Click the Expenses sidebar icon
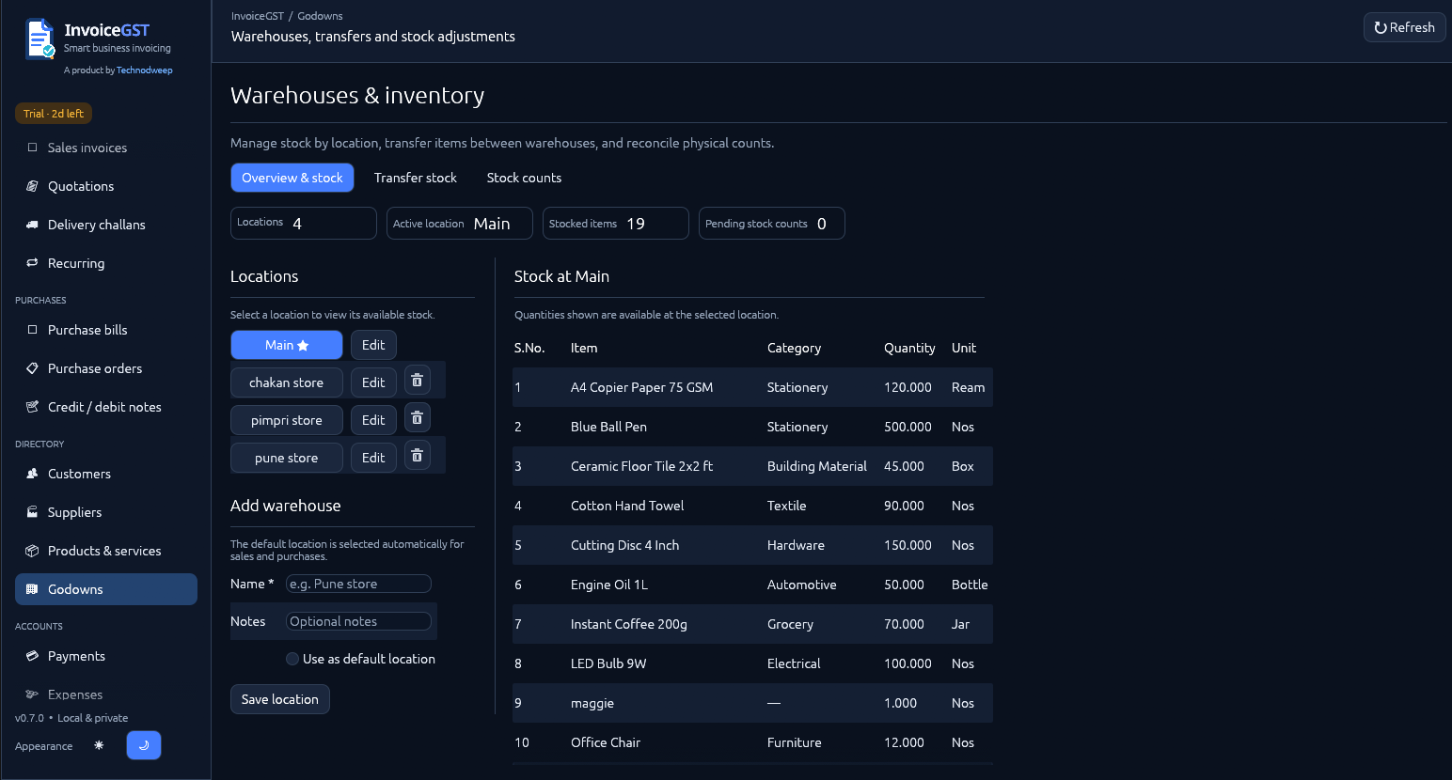 32,694
